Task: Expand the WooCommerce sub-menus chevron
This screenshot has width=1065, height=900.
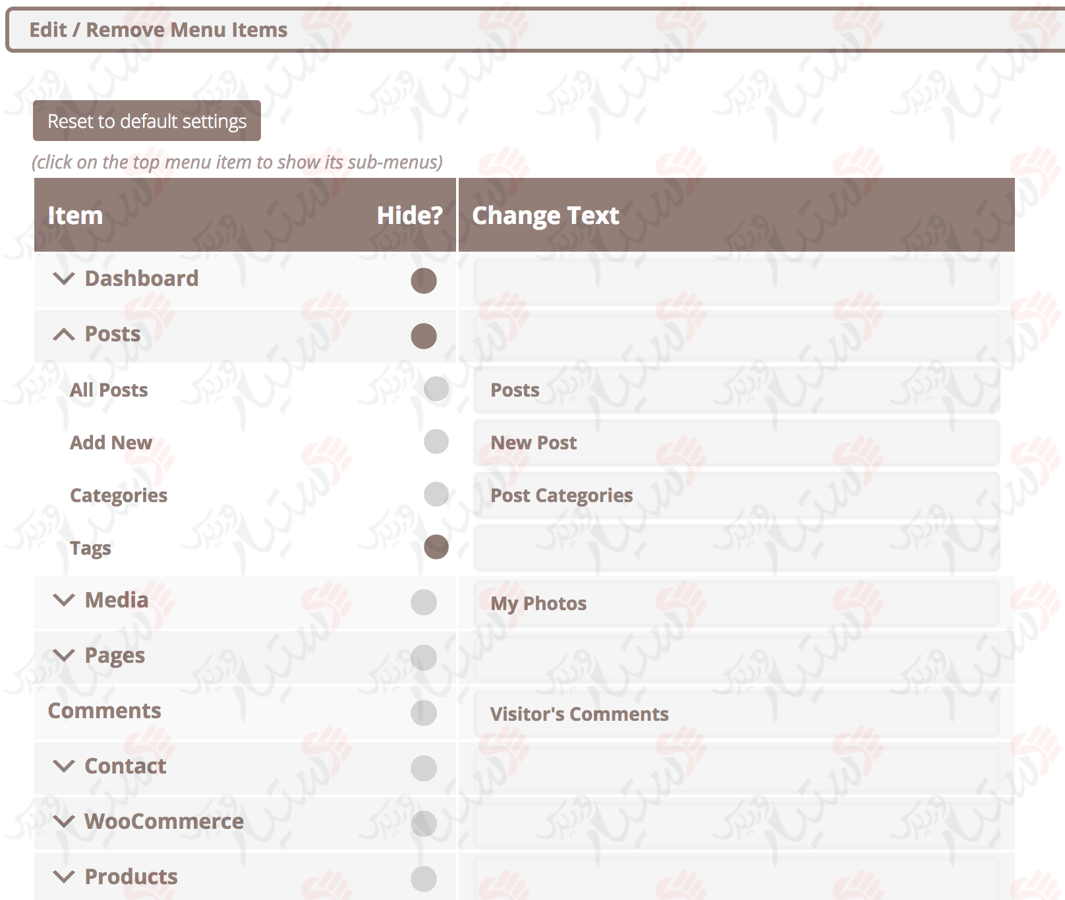Action: 63,822
